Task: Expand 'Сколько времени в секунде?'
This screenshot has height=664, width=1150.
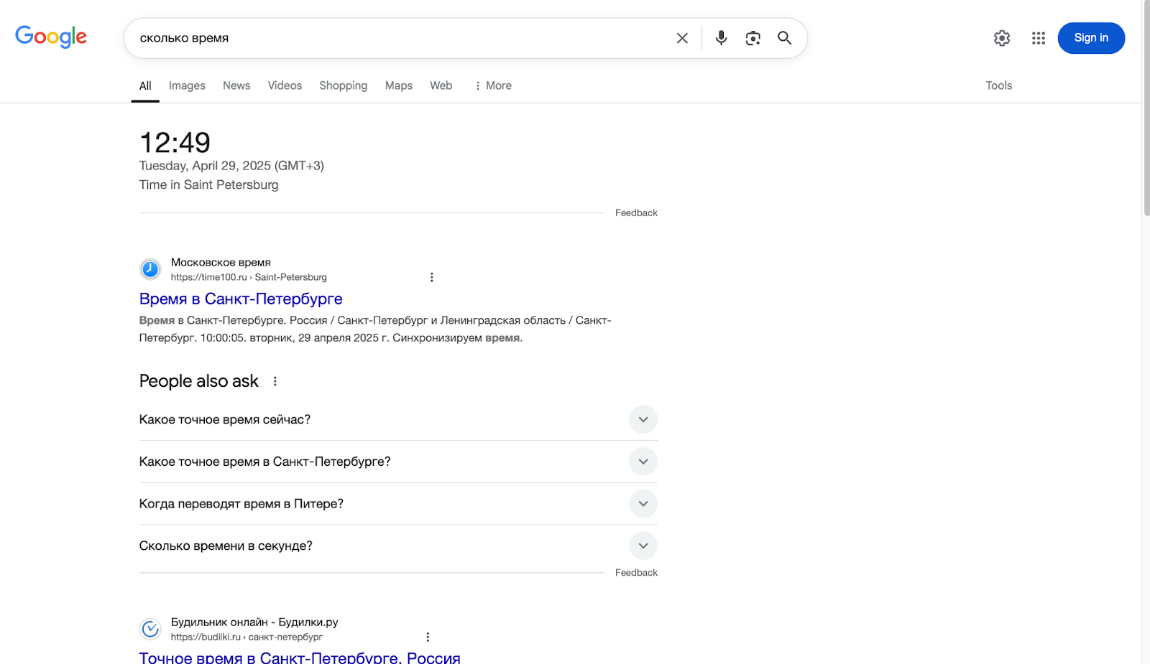Action: tap(643, 546)
